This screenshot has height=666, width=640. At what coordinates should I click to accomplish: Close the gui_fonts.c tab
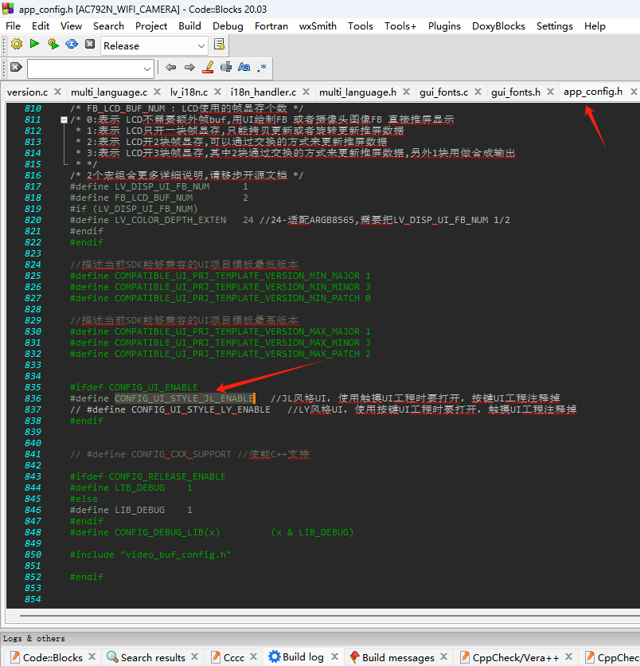pos(478,92)
